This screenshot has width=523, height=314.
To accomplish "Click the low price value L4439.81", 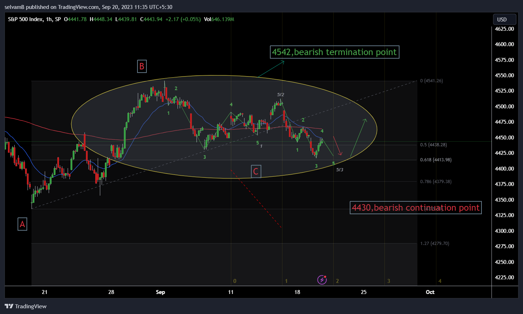I will (x=126, y=19).
